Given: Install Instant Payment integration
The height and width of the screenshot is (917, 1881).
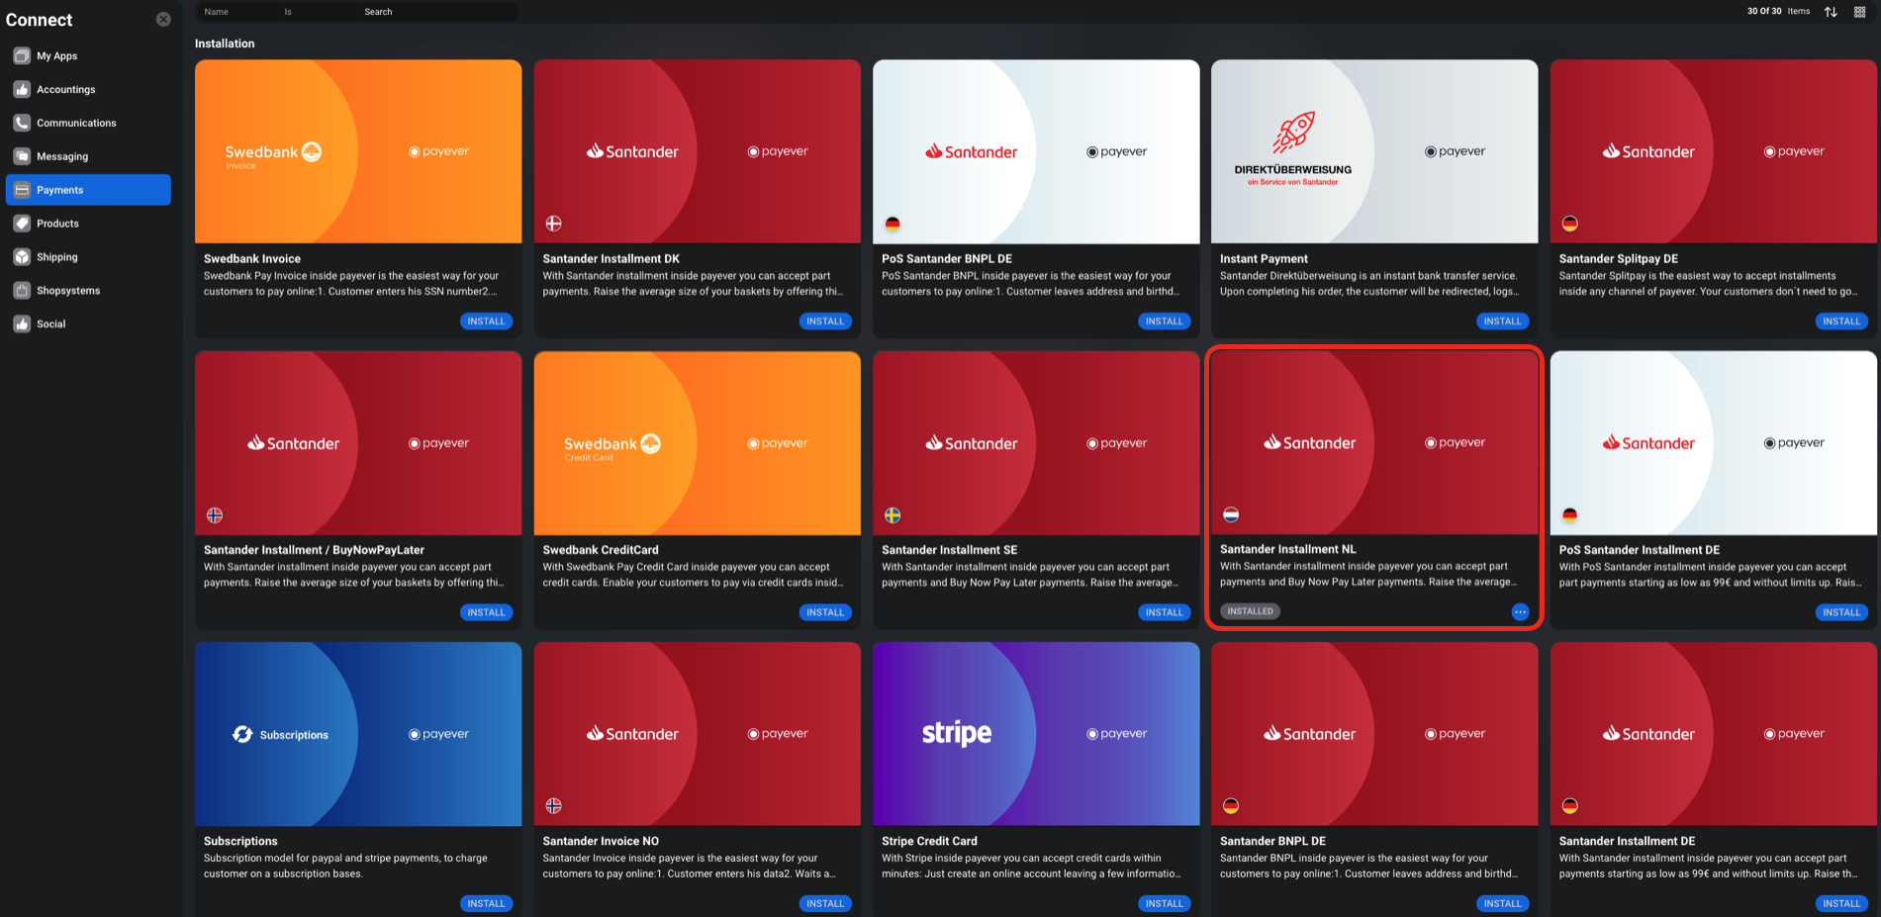Looking at the screenshot, I should point(1502,321).
